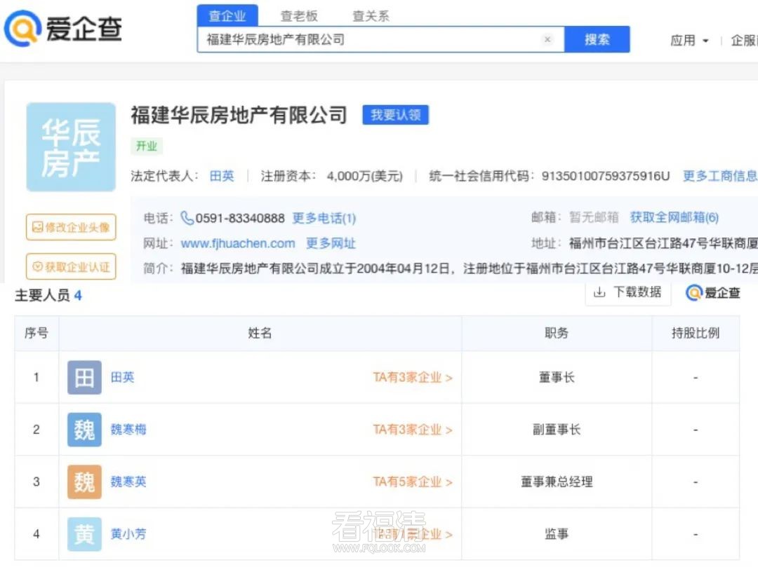Screen dimensions: 758x567
Task: Click the 黄 avatar for 黄小芳
Action: pos(84,534)
